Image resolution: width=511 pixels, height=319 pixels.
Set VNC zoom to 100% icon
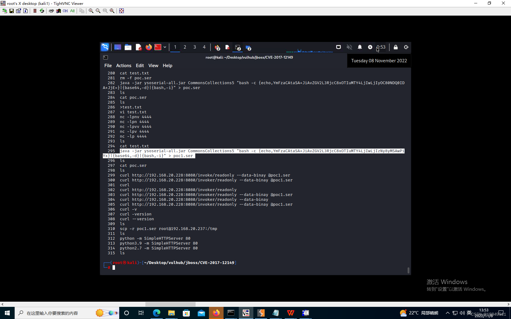105,11
